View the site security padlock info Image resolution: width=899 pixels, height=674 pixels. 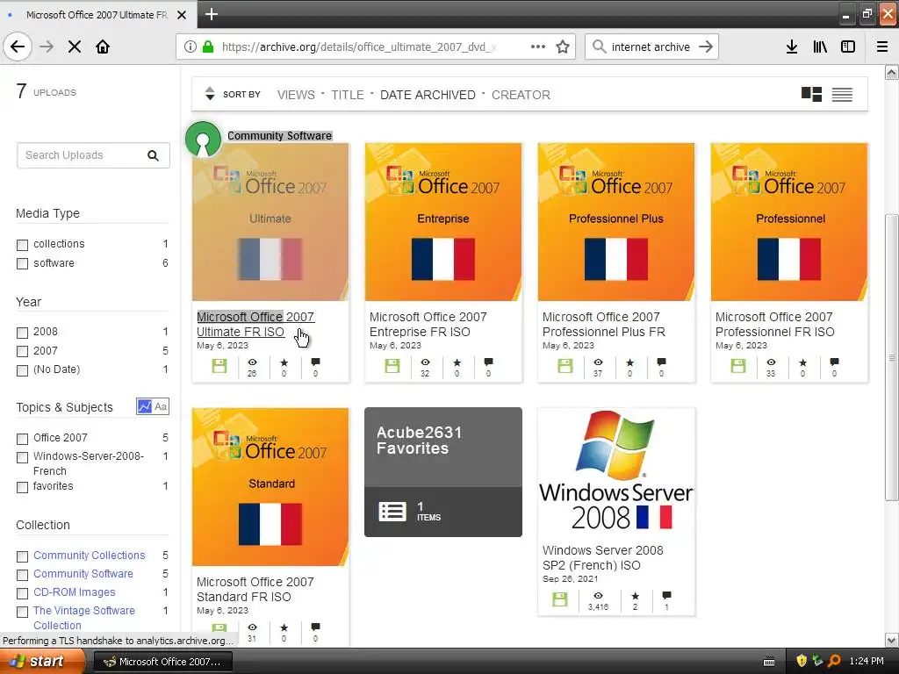click(208, 47)
